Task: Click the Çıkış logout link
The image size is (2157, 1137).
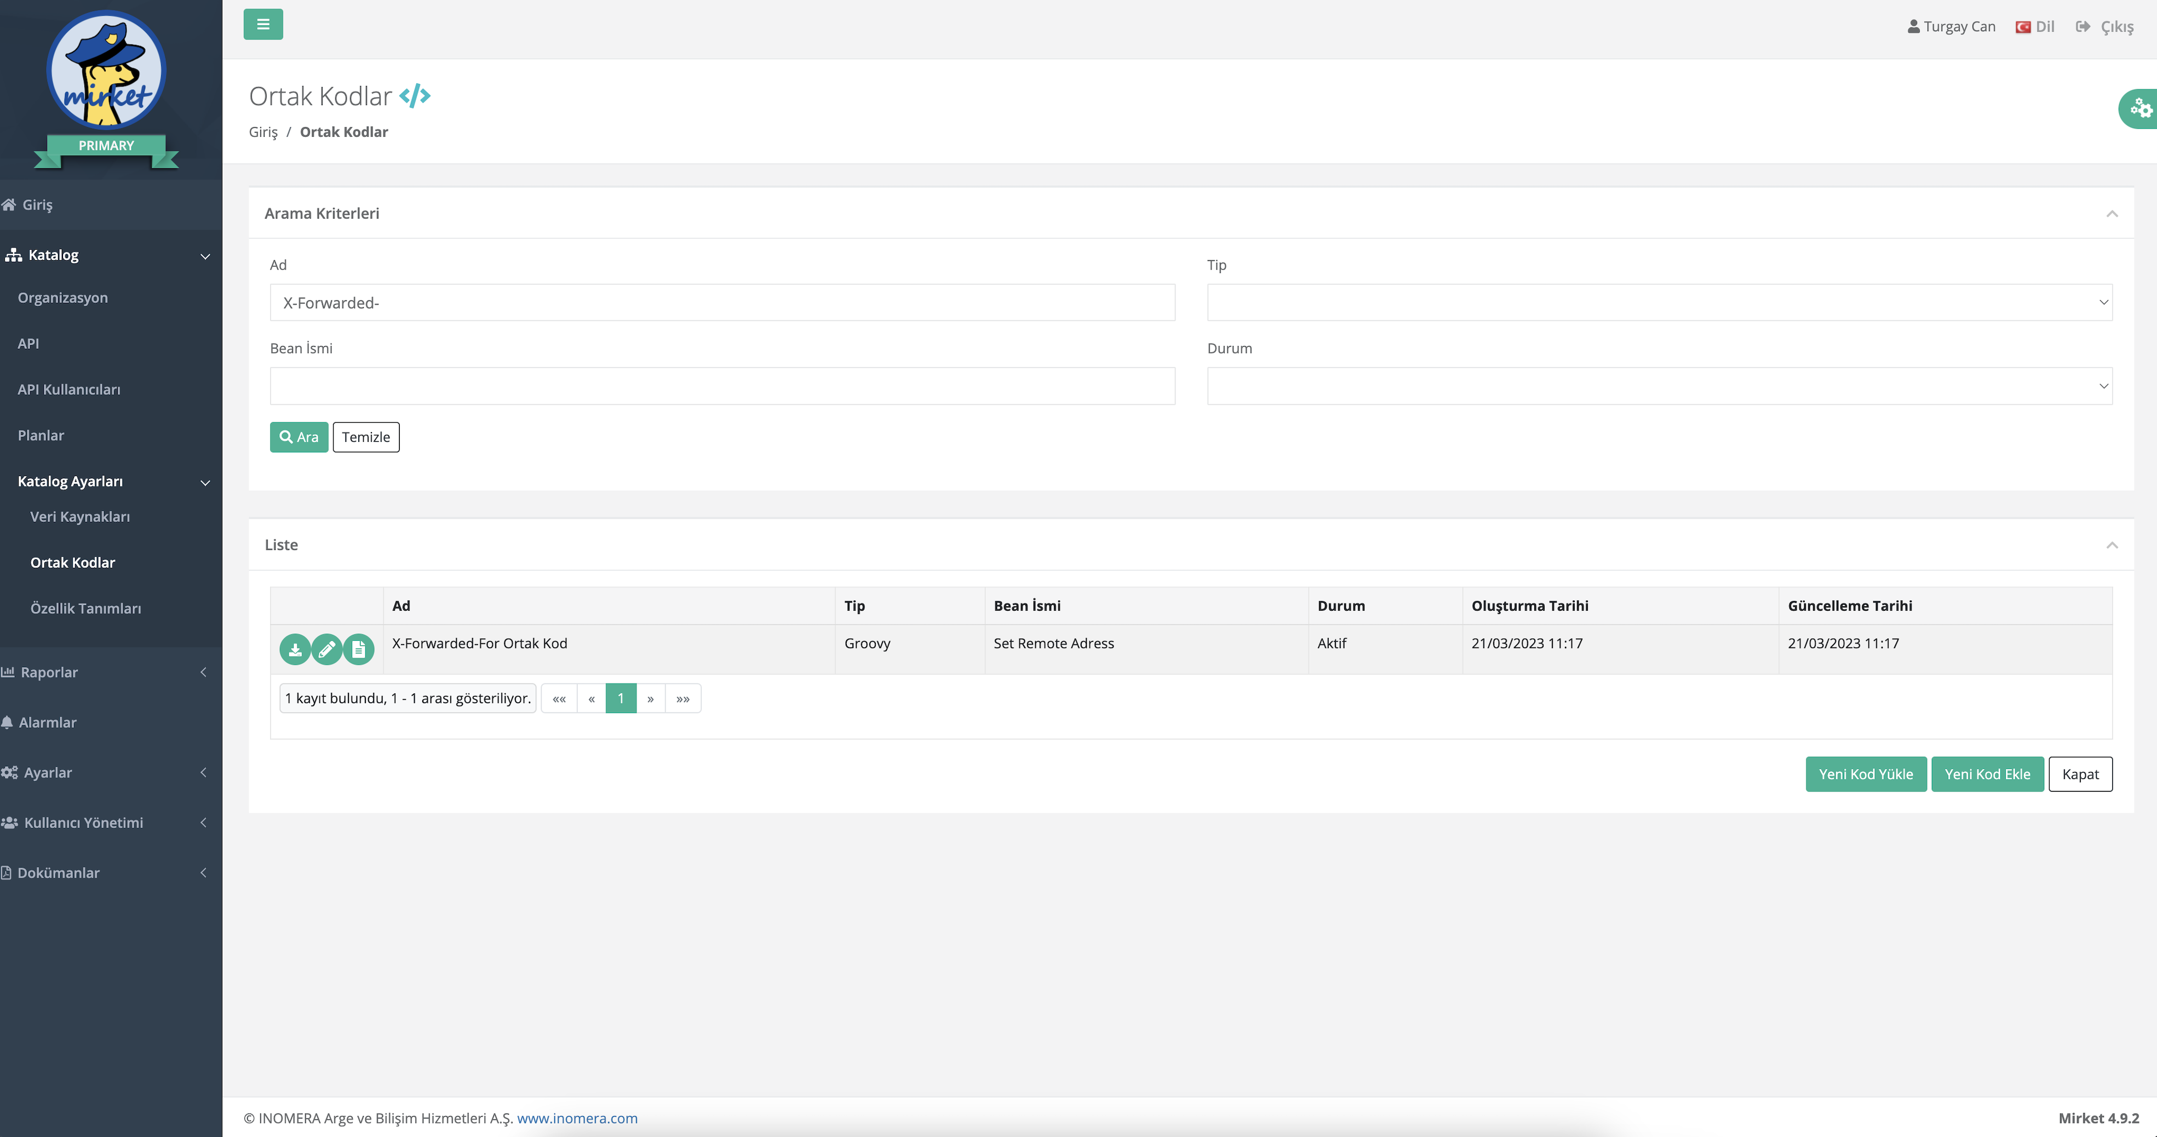Action: tap(2117, 27)
